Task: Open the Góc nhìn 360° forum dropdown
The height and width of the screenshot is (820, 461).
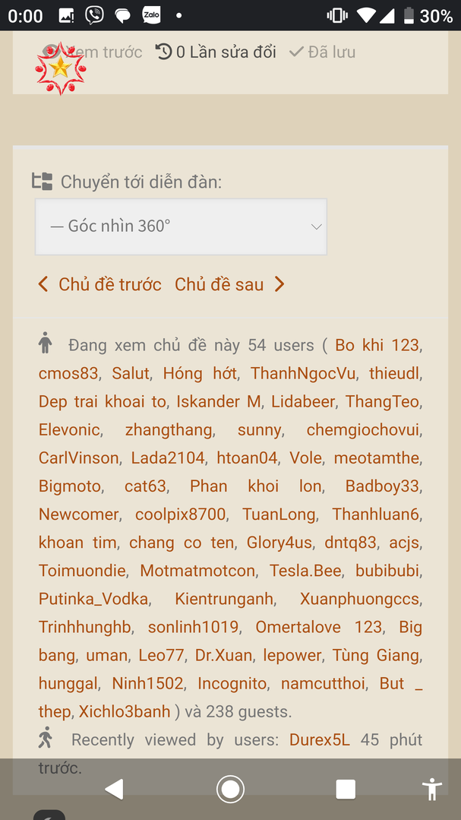Action: point(181,226)
